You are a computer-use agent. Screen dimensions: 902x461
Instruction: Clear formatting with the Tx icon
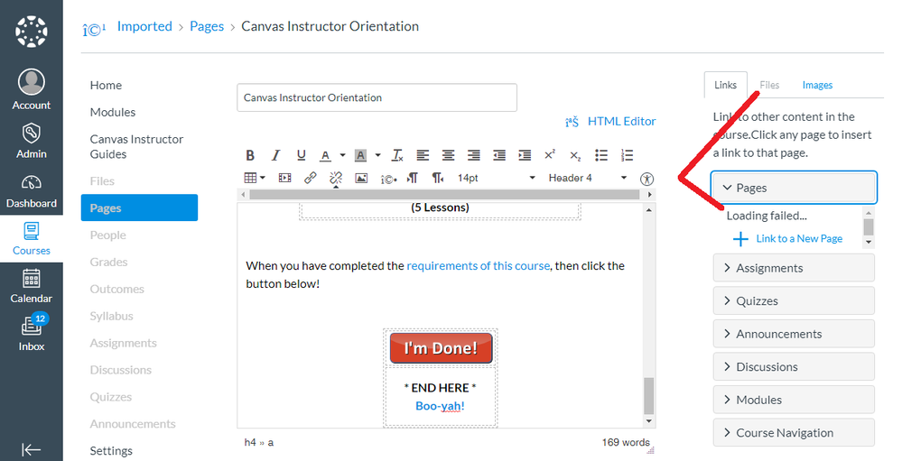click(397, 155)
